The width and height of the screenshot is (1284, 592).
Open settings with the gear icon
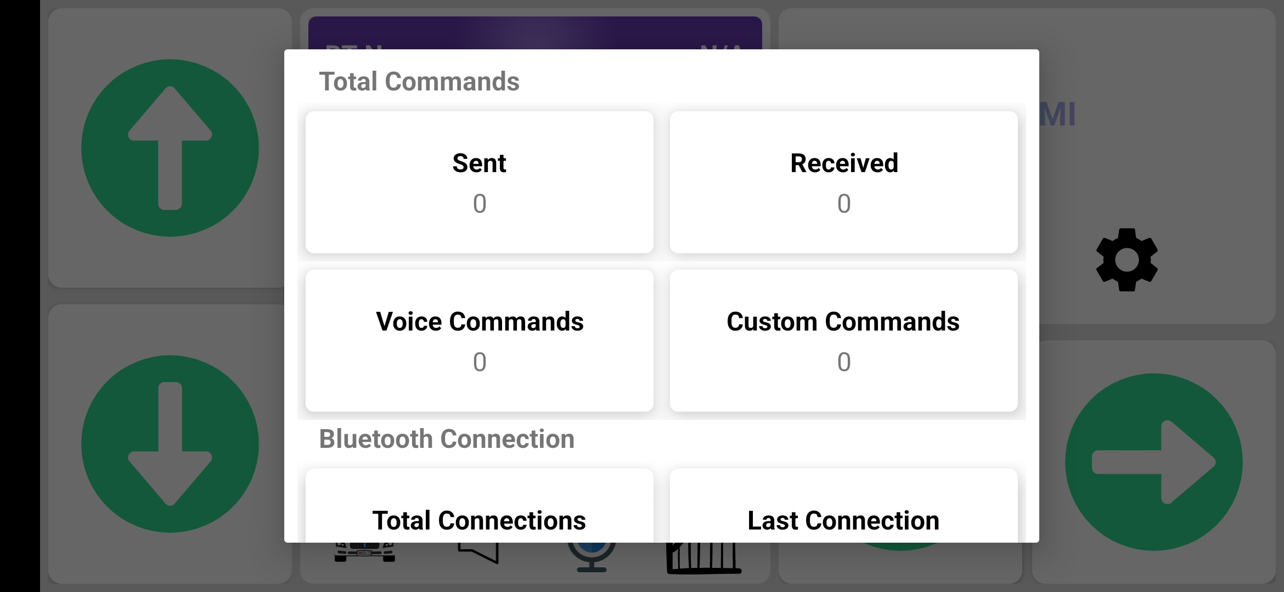pyautogui.click(x=1127, y=259)
